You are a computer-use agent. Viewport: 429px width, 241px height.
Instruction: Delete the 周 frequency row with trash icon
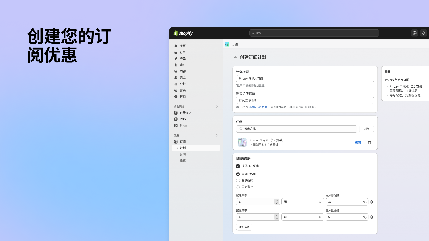click(x=372, y=202)
